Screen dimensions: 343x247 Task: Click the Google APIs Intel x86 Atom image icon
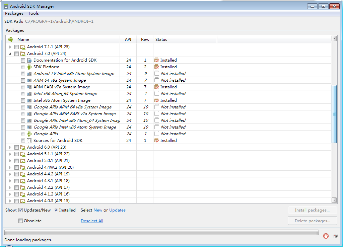(x=29, y=128)
